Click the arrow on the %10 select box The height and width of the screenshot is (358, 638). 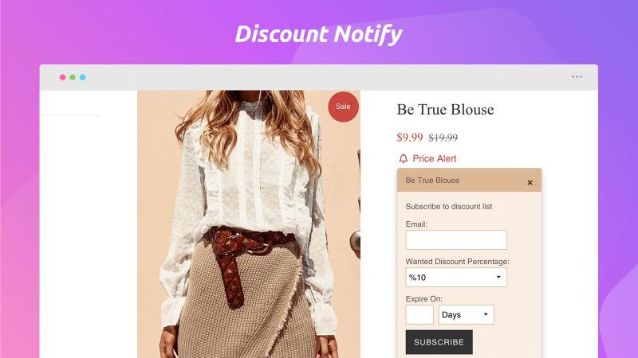498,277
